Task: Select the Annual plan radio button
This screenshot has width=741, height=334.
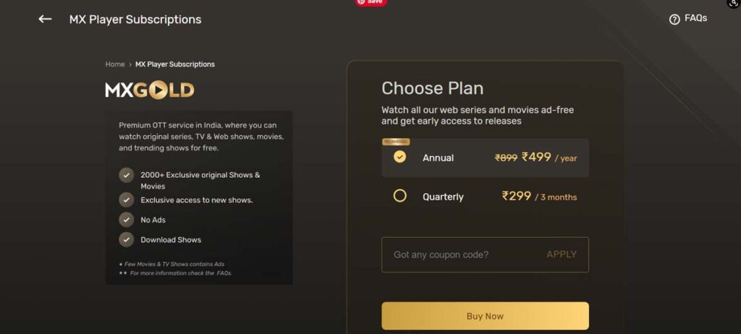Action: point(399,157)
